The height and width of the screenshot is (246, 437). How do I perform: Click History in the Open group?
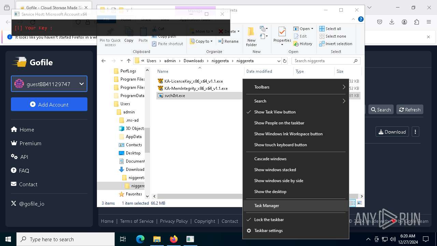point(303,44)
